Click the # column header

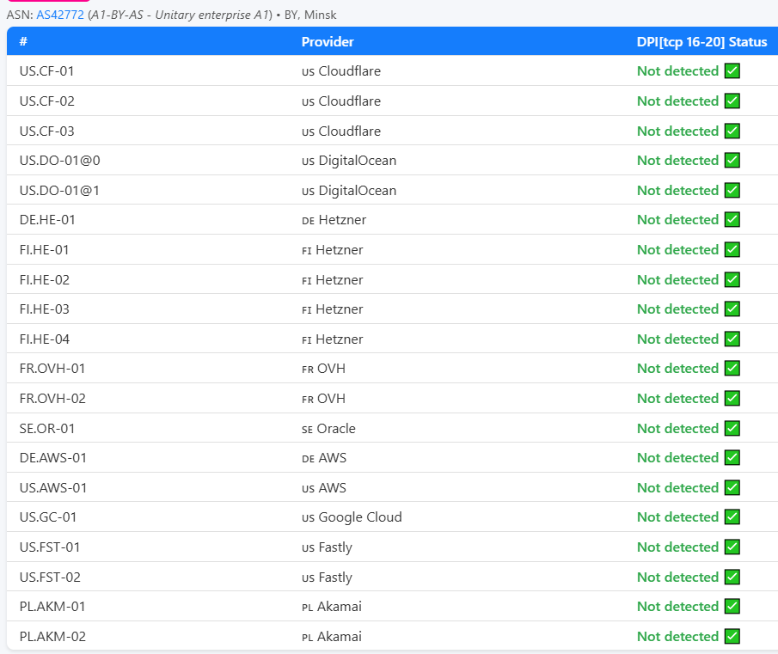23,42
